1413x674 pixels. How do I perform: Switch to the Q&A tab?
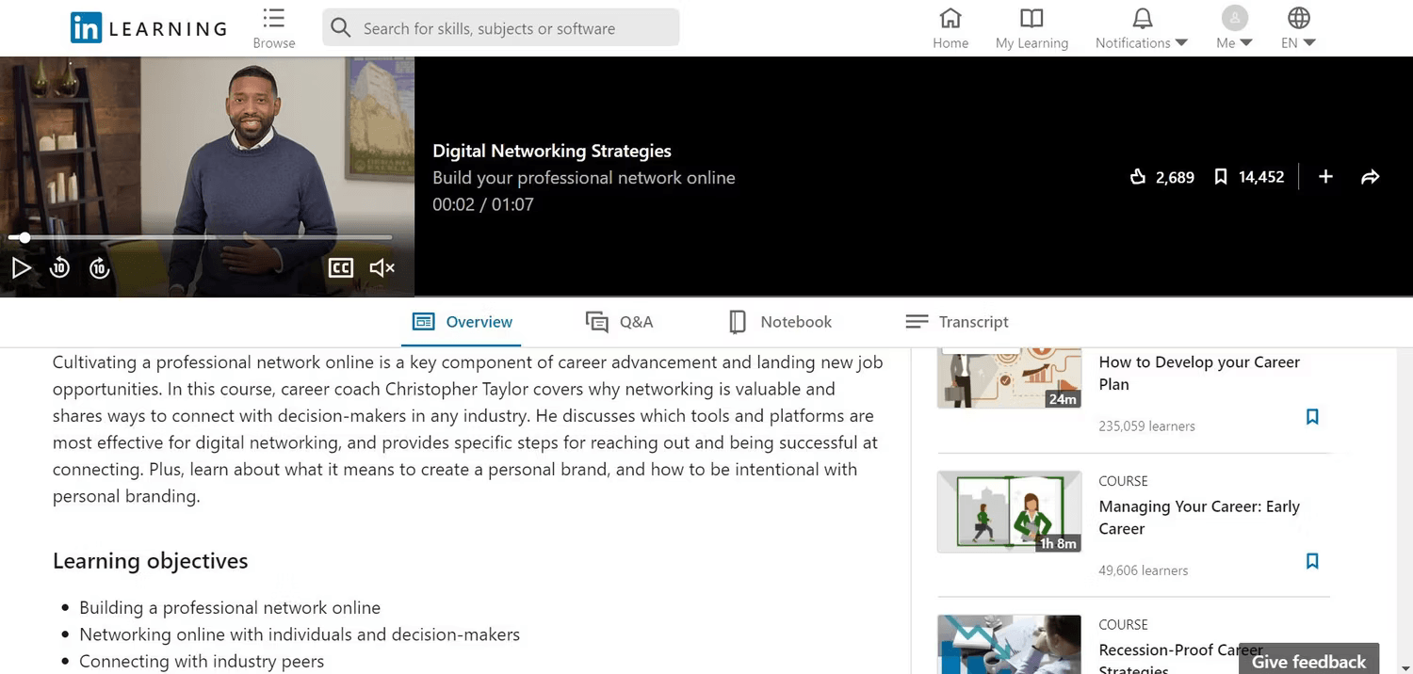click(x=619, y=322)
